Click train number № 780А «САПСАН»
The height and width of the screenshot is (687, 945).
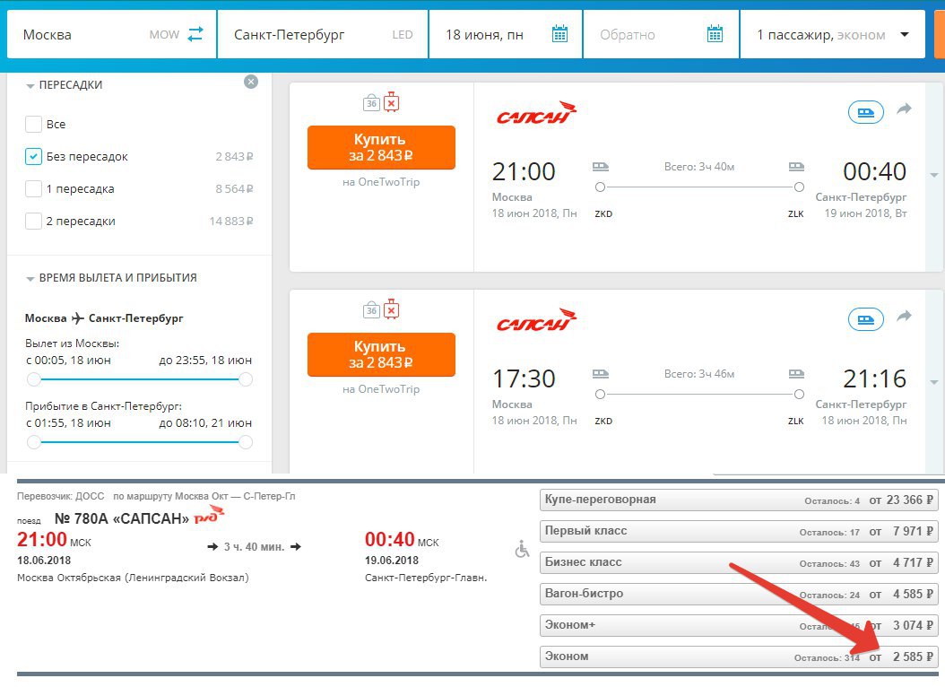tap(122, 519)
